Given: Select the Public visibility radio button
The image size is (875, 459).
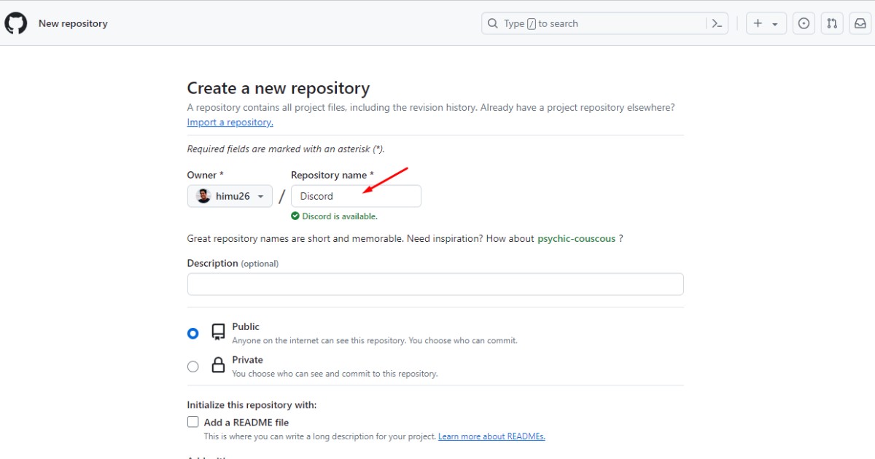Looking at the screenshot, I should (x=192, y=334).
